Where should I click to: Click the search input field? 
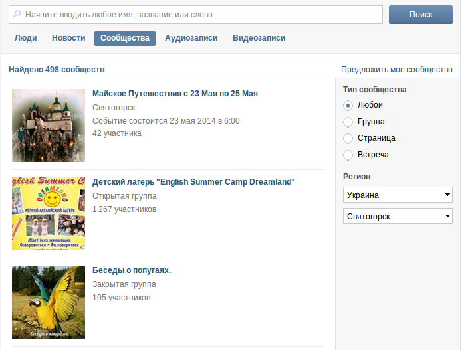[195, 15]
